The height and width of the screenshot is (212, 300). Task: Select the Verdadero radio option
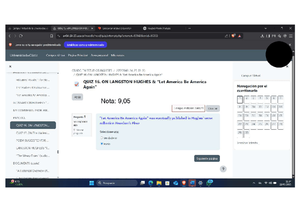click(x=102, y=138)
